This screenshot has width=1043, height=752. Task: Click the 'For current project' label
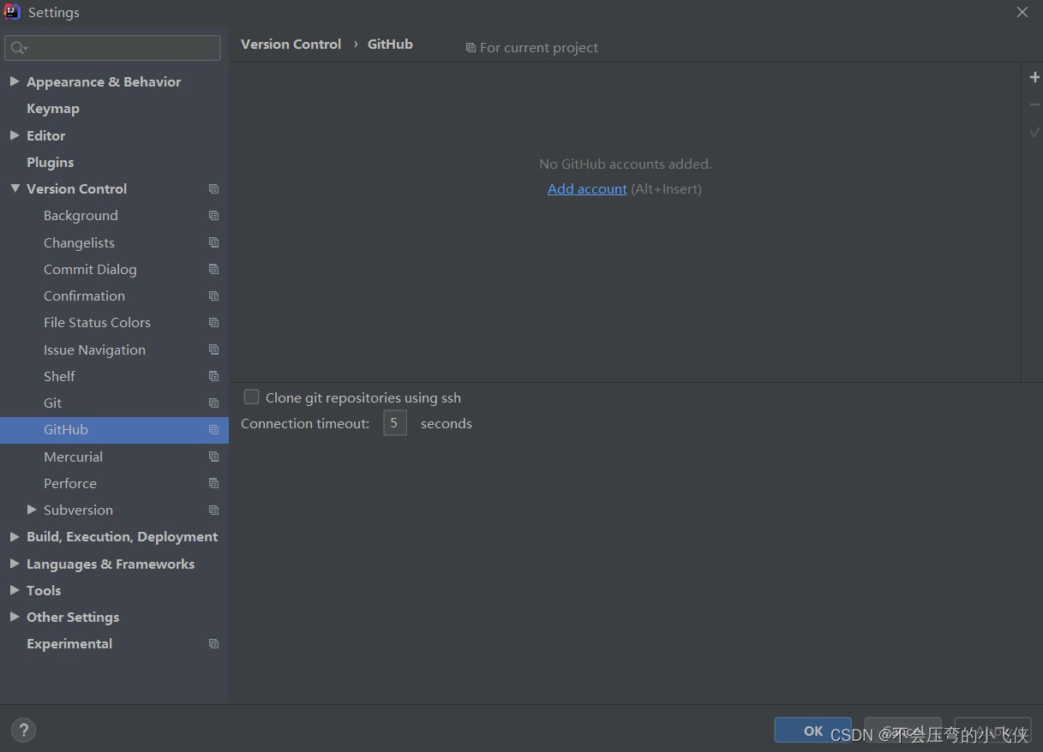point(539,48)
